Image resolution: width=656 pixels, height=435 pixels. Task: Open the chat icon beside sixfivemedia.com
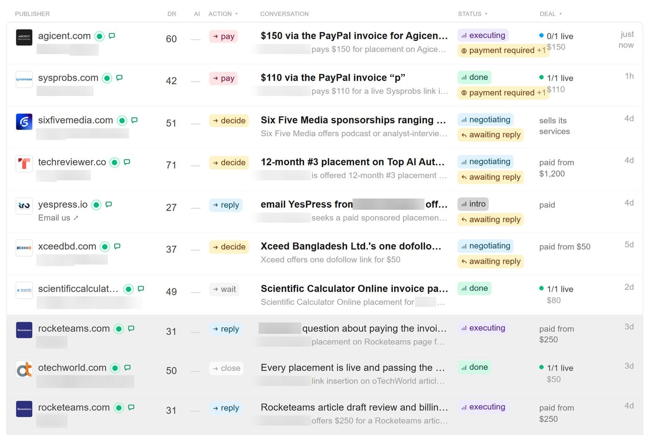(134, 120)
